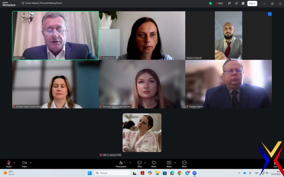
Task: Select the Альона Гарбінська-Руденко video tile
Action: [142, 84]
